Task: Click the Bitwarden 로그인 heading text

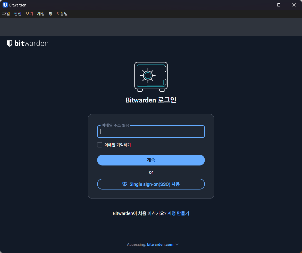Action: [x=151, y=100]
